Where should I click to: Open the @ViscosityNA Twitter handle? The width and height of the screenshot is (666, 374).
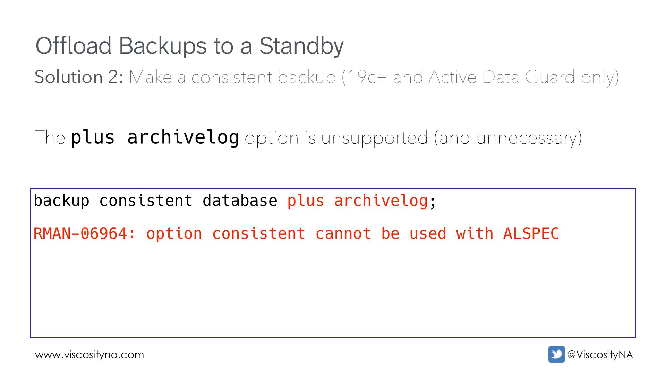(600, 355)
